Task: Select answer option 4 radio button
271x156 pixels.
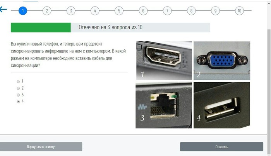Action: (18, 102)
